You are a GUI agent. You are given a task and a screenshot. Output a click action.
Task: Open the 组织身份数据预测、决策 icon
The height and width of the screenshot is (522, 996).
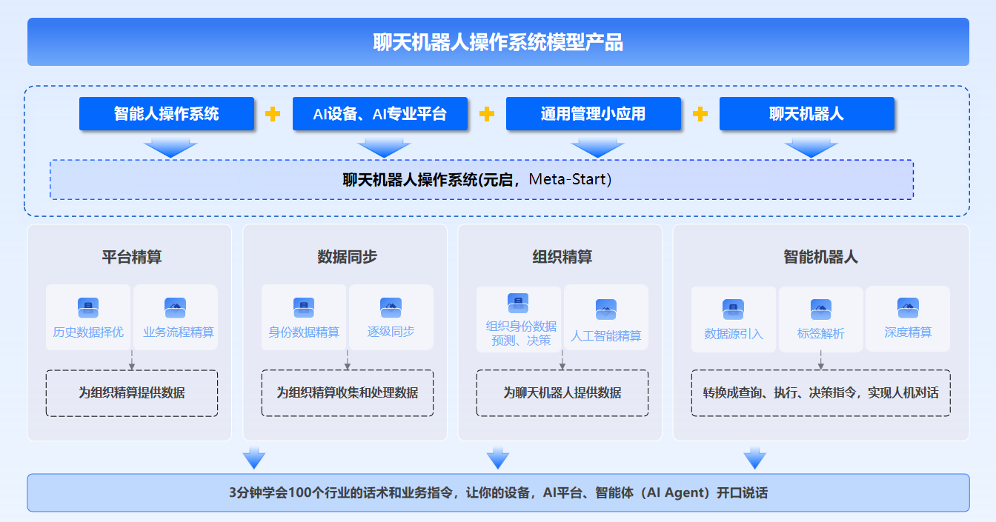click(518, 303)
